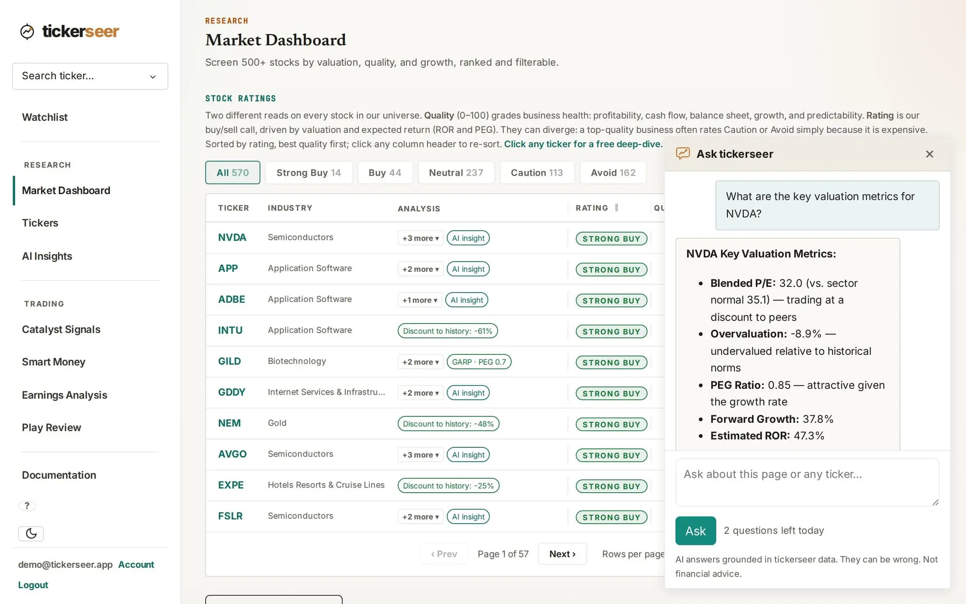Click the tickerseer logo icon
966x604 pixels.
point(27,32)
